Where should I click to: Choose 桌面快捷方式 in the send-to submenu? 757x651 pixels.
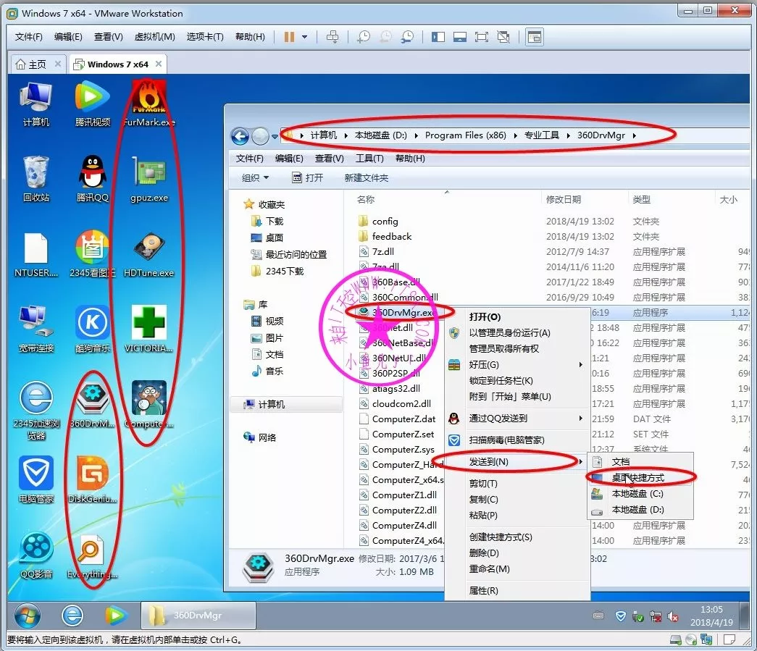[x=637, y=478]
